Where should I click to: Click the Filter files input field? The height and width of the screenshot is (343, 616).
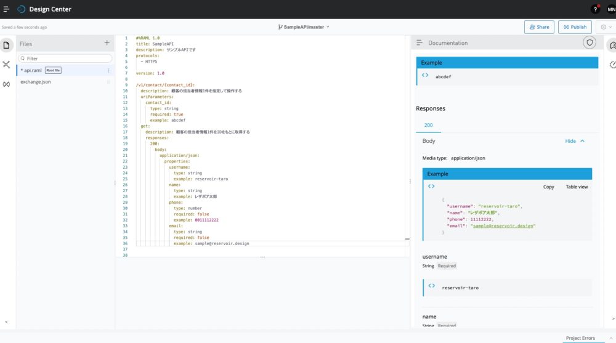[x=65, y=59]
